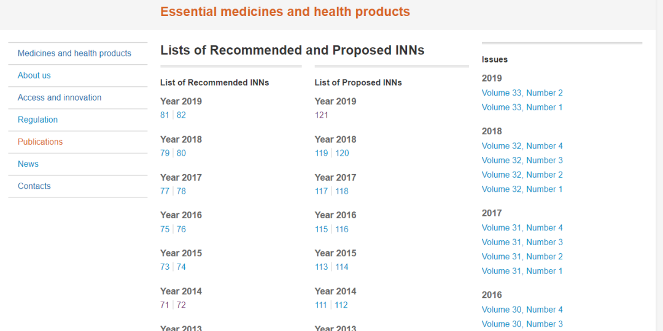Image resolution: width=663 pixels, height=331 pixels.
Task: Open issue Volume 33, Number 2
Action: pos(522,93)
